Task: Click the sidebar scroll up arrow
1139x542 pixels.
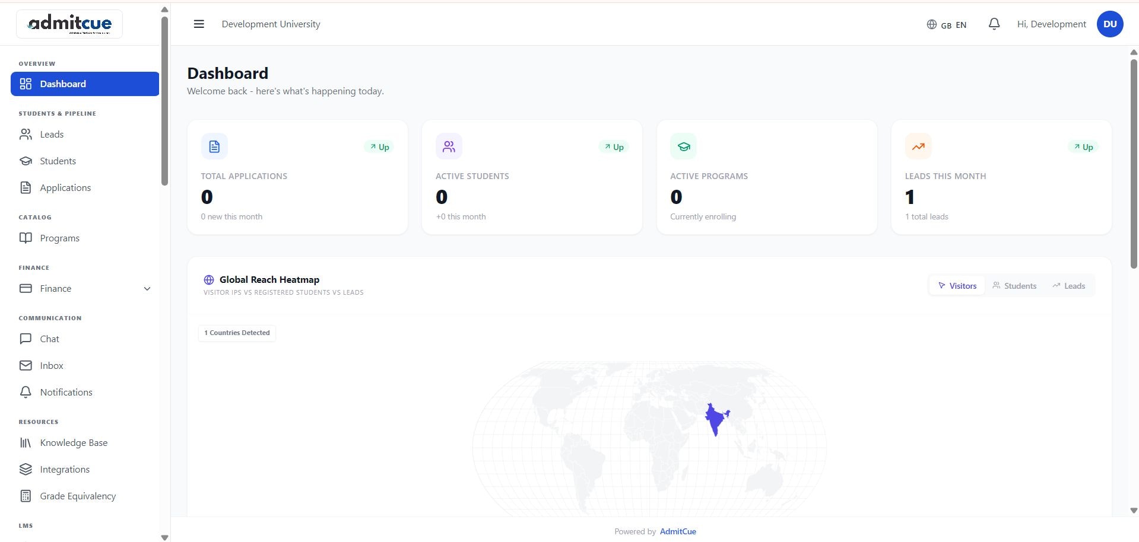Action: pos(164,9)
